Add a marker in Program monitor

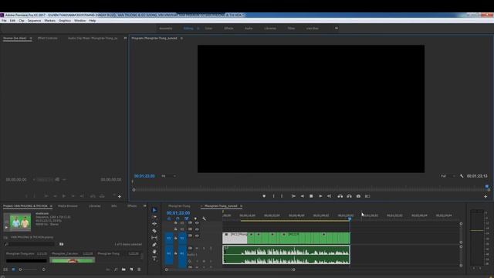264,196
